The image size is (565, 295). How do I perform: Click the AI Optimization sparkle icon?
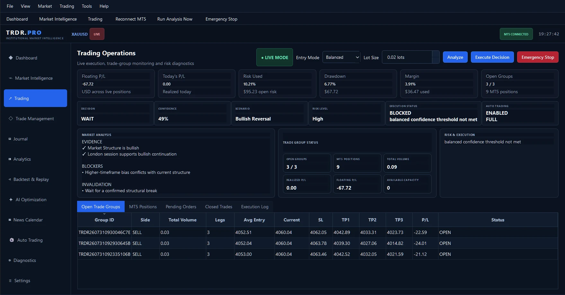[x=11, y=200]
